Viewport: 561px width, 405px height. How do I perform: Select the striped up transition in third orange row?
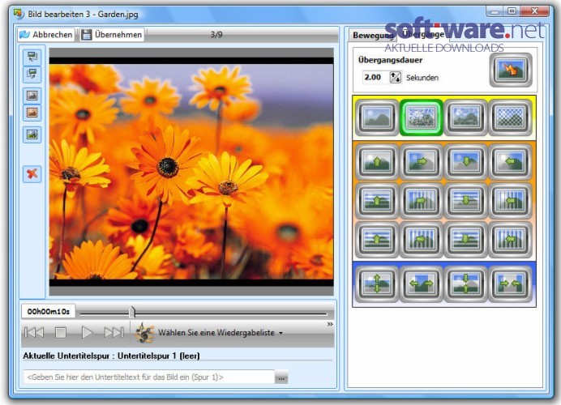pos(377,239)
